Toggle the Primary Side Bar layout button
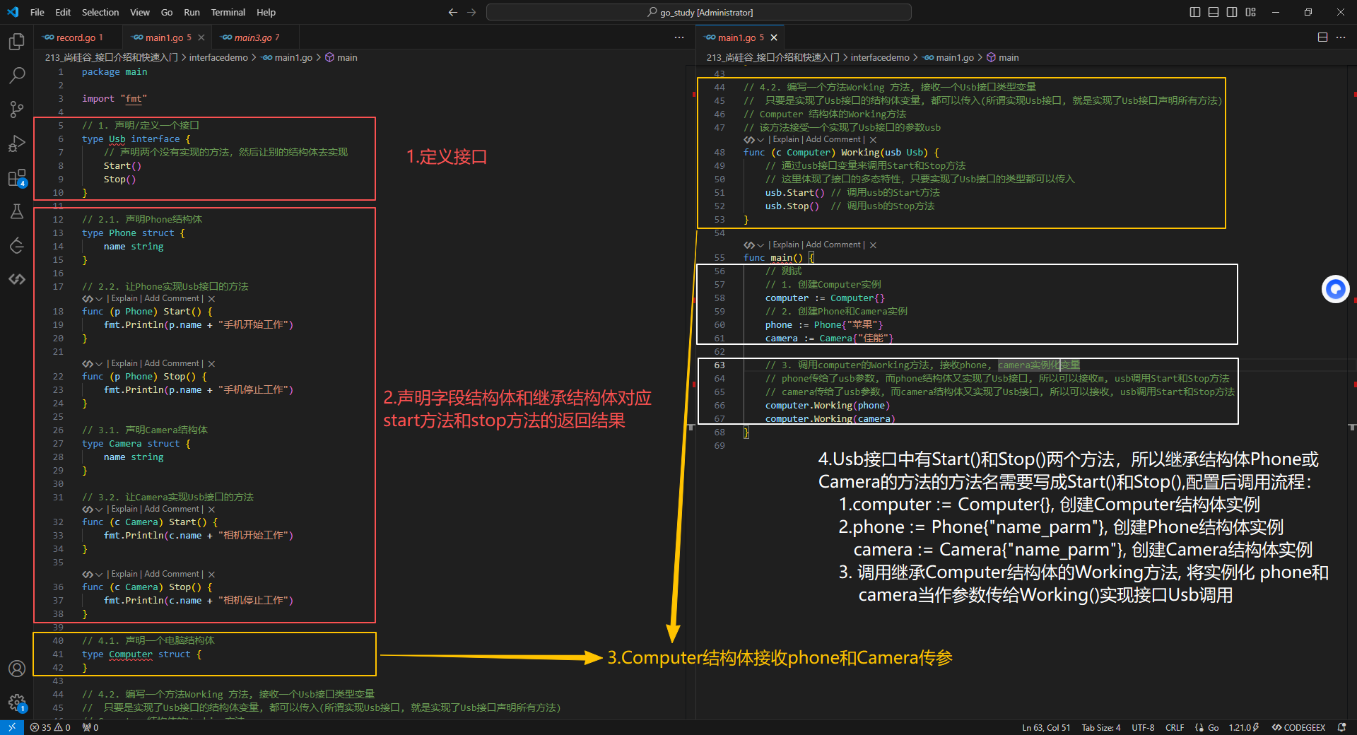 (x=1195, y=12)
